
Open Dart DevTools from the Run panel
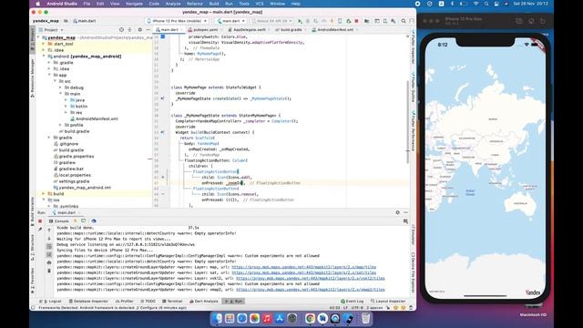coord(94,220)
